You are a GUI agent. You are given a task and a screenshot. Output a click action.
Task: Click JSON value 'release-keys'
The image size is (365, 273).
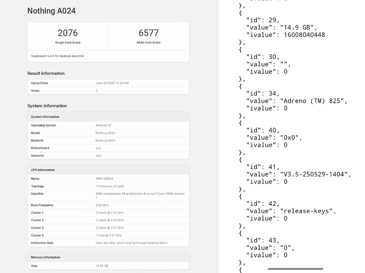(x=306, y=211)
